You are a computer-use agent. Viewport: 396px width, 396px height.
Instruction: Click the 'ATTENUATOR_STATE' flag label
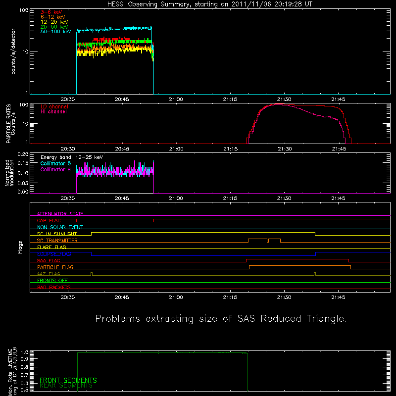(60, 214)
